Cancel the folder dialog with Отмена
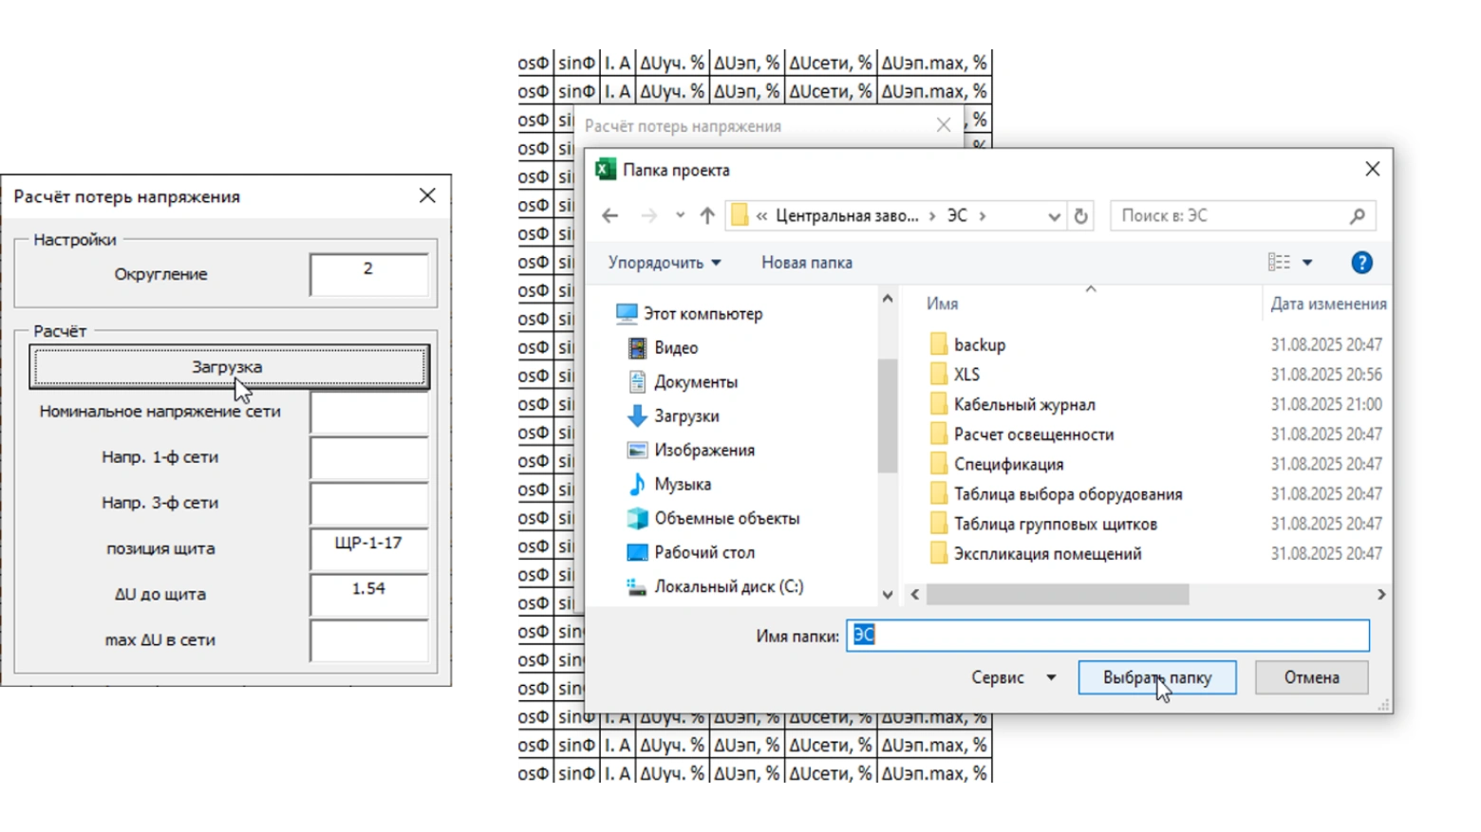Viewport: 1481px width, 832px height. pyautogui.click(x=1312, y=677)
